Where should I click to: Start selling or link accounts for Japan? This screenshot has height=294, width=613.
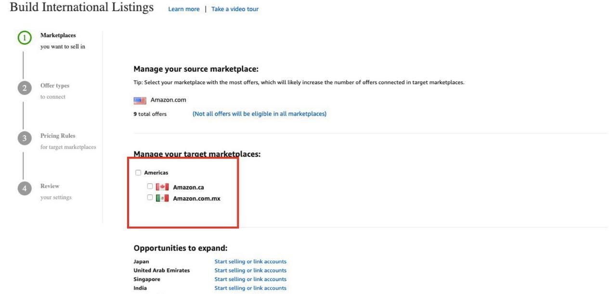[250, 261]
